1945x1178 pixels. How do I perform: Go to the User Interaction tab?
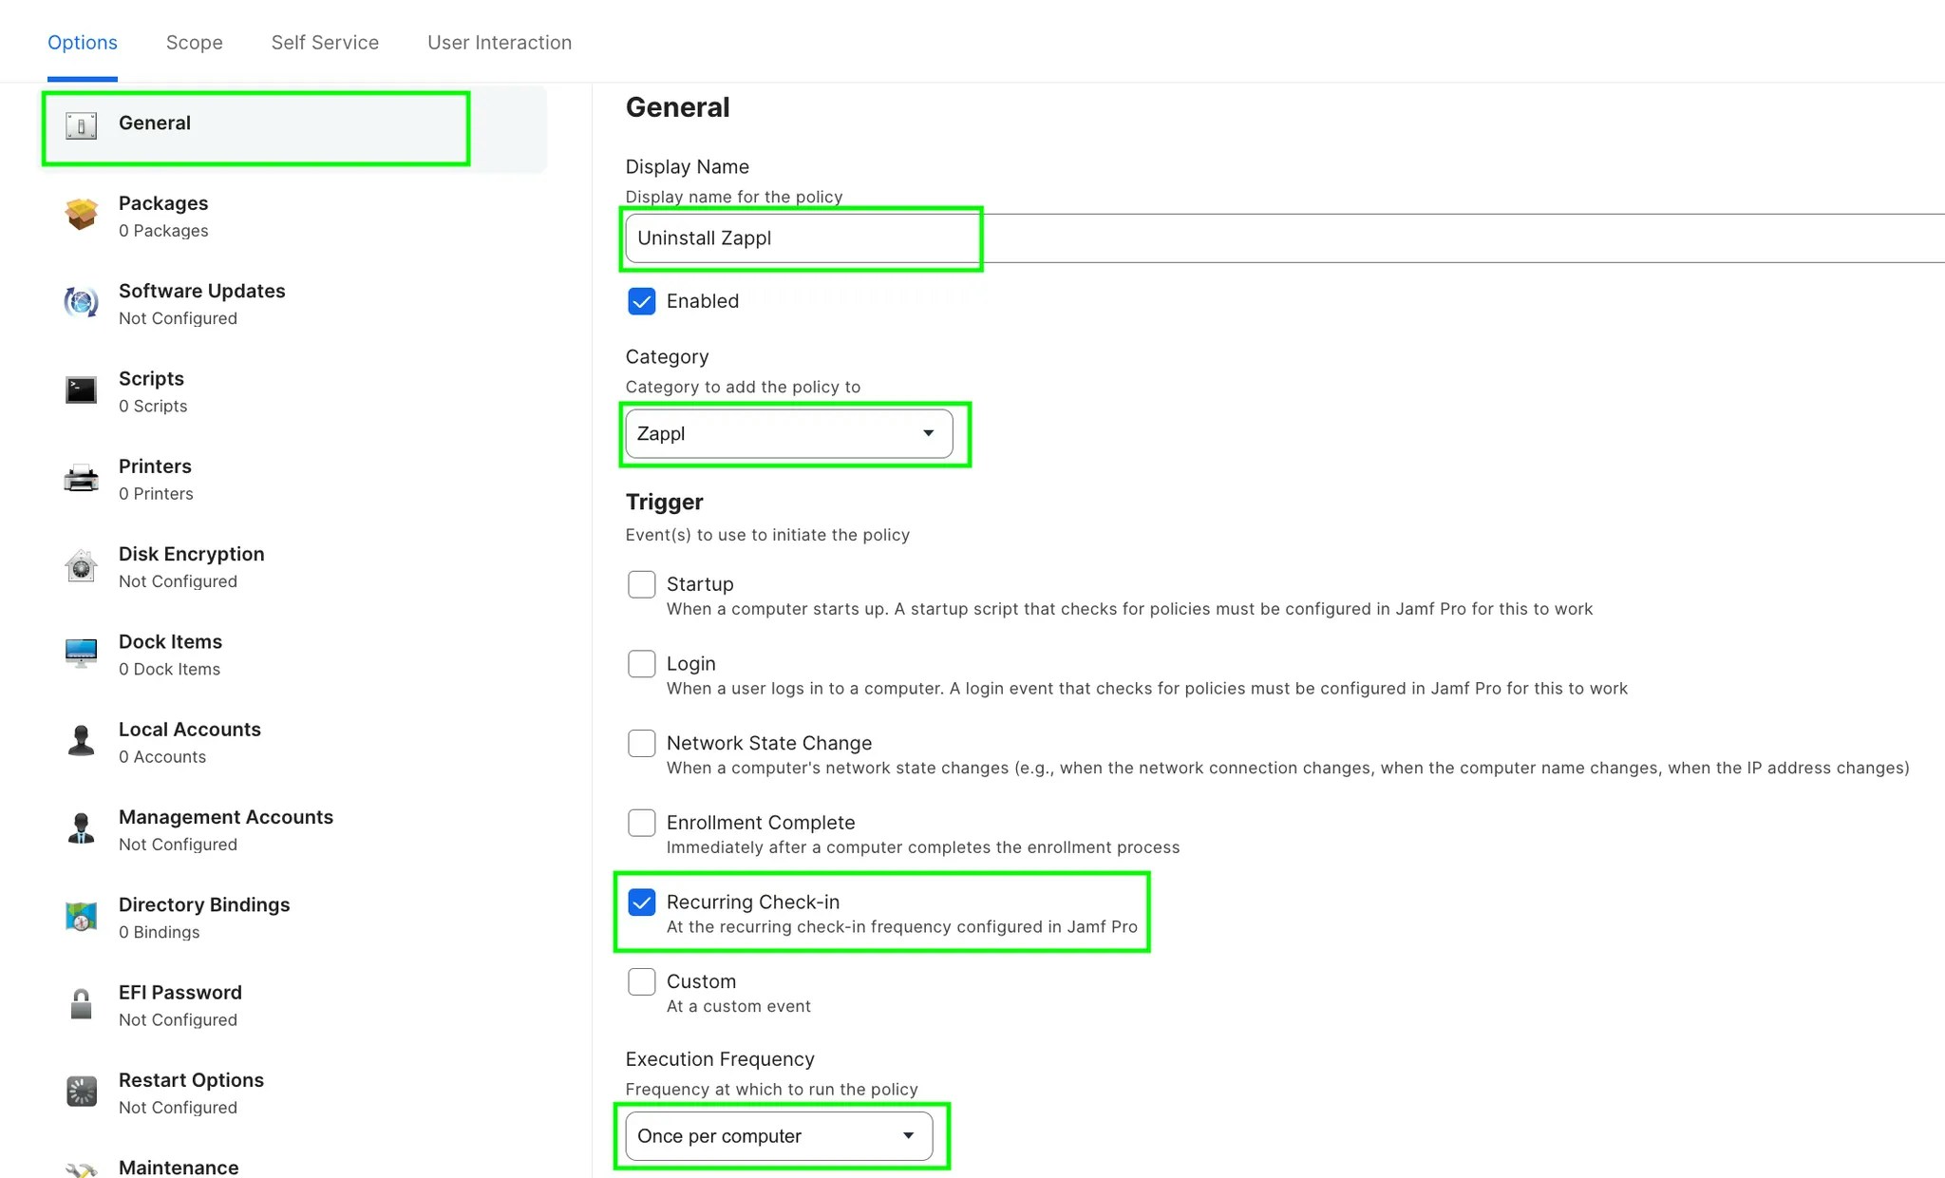[500, 43]
